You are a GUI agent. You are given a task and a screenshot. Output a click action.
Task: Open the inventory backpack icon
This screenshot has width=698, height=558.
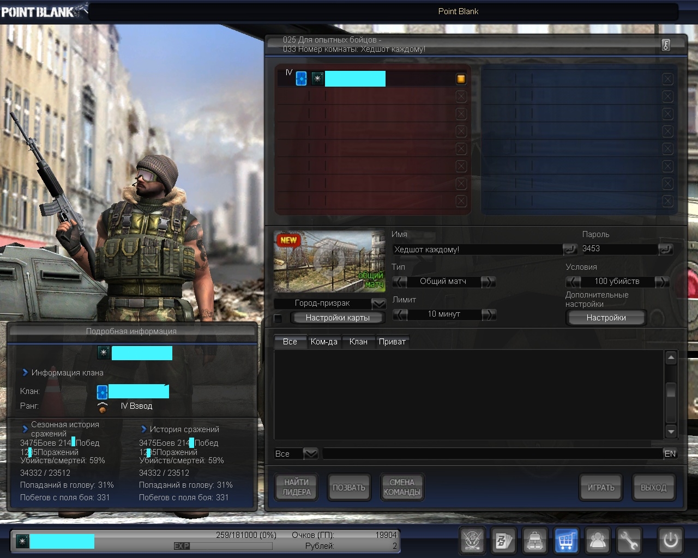535,541
